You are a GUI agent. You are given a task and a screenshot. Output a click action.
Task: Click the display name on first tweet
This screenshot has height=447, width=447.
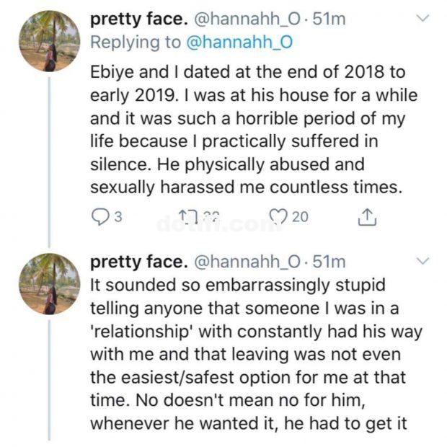click(139, 19)
